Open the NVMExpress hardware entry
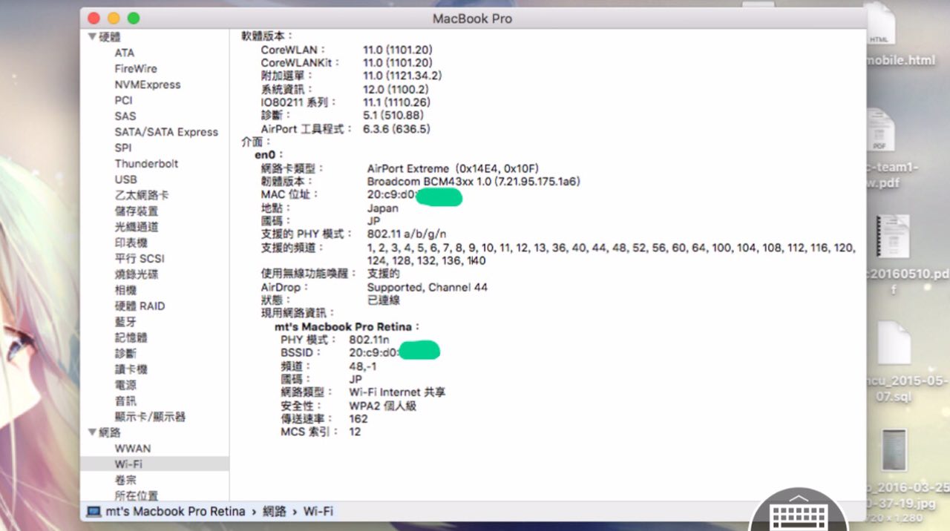The height and width of the screenshot is (531, 950). [148, 85]
